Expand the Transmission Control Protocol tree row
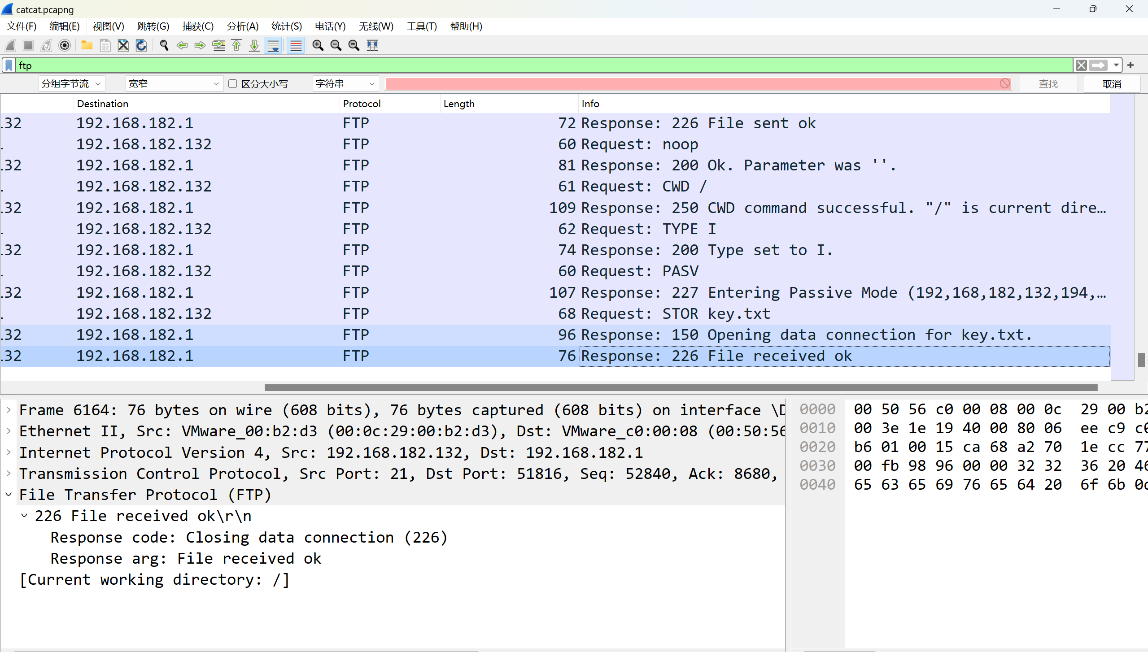Viewport: 1148px width, 652px height. pos(9,474)
